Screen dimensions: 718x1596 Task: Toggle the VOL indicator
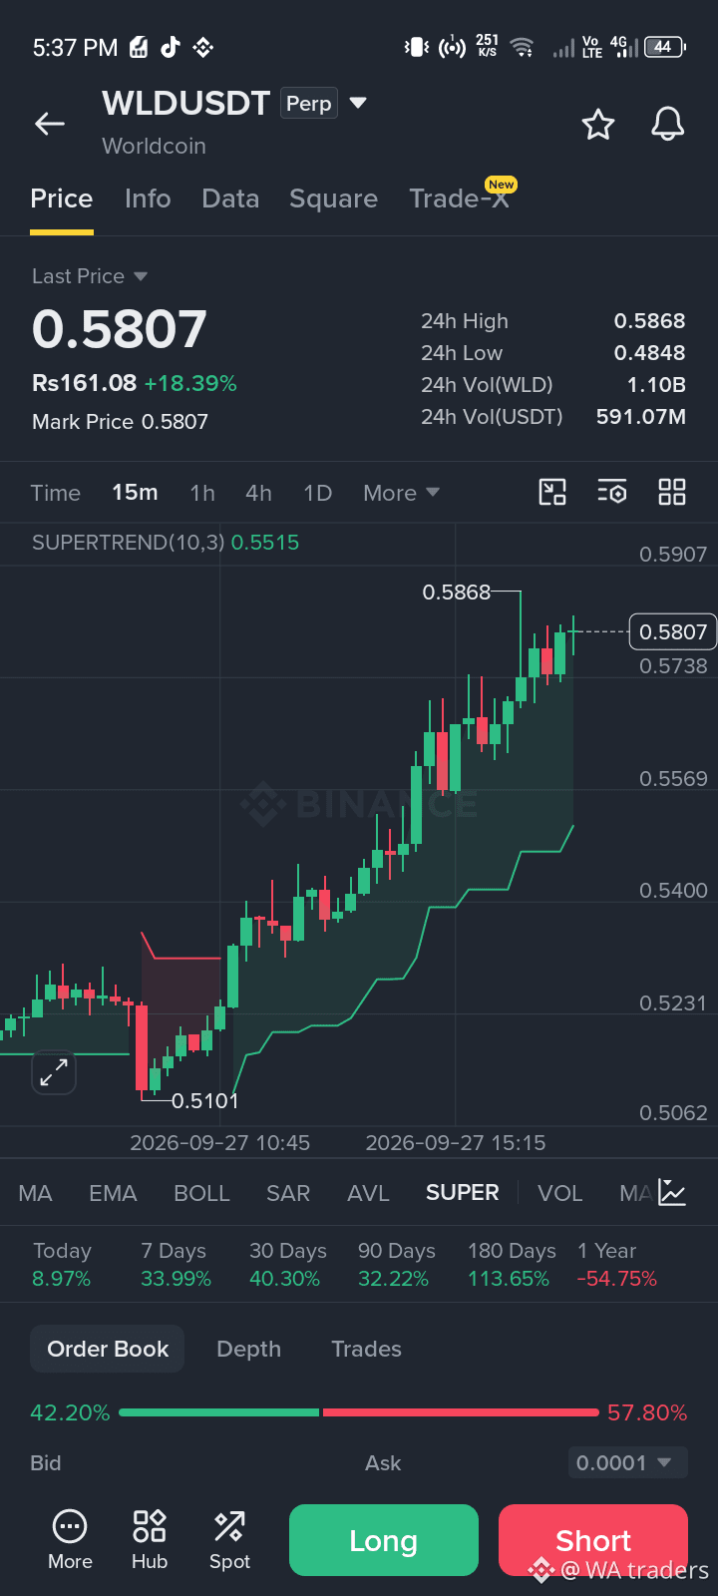[x=560, y=1193]
